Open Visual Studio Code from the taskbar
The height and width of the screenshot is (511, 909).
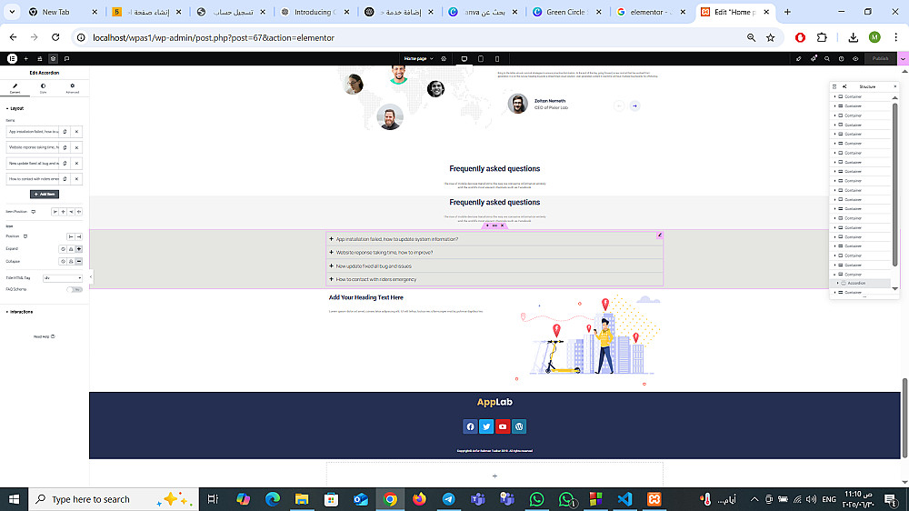624,499
